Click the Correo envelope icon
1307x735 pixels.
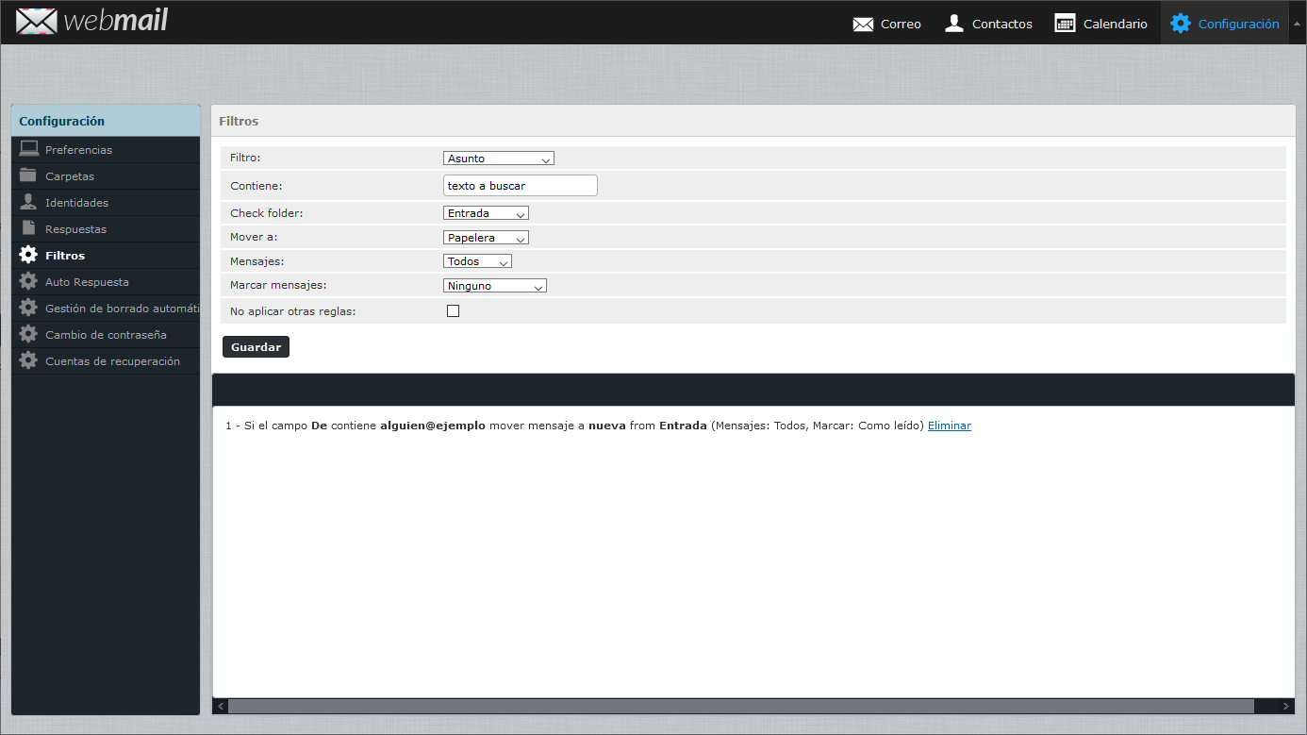[863, 24]
